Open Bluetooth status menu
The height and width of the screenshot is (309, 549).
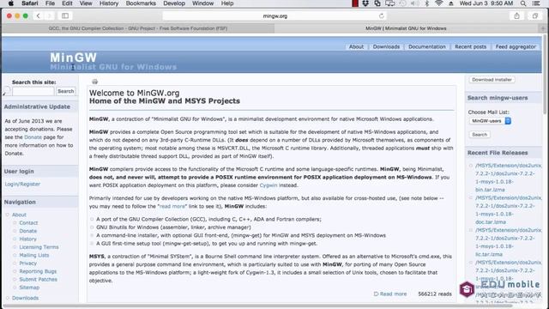(426, 3)
